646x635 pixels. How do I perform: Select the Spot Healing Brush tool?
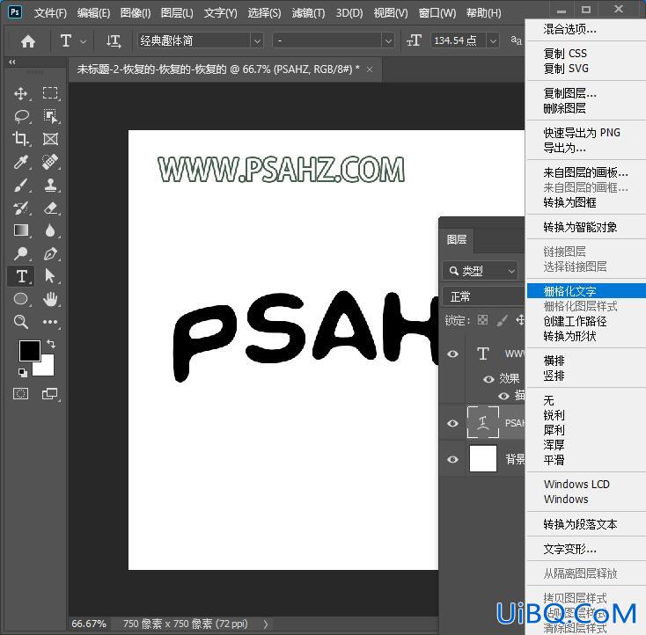pos(50,162)
